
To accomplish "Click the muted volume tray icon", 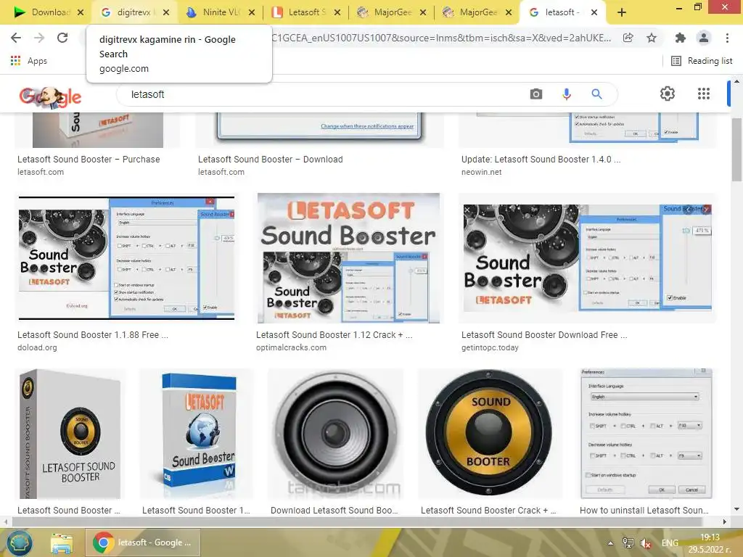I will coord(645,543).
